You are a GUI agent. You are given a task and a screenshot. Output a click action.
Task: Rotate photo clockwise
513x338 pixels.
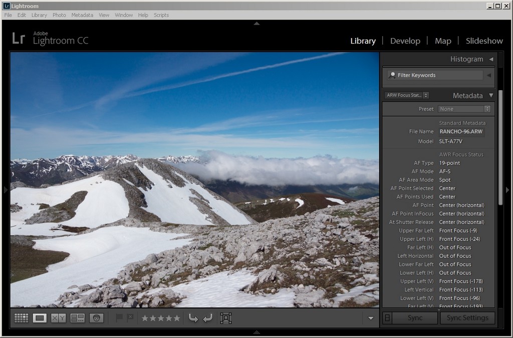pos(207,318)
